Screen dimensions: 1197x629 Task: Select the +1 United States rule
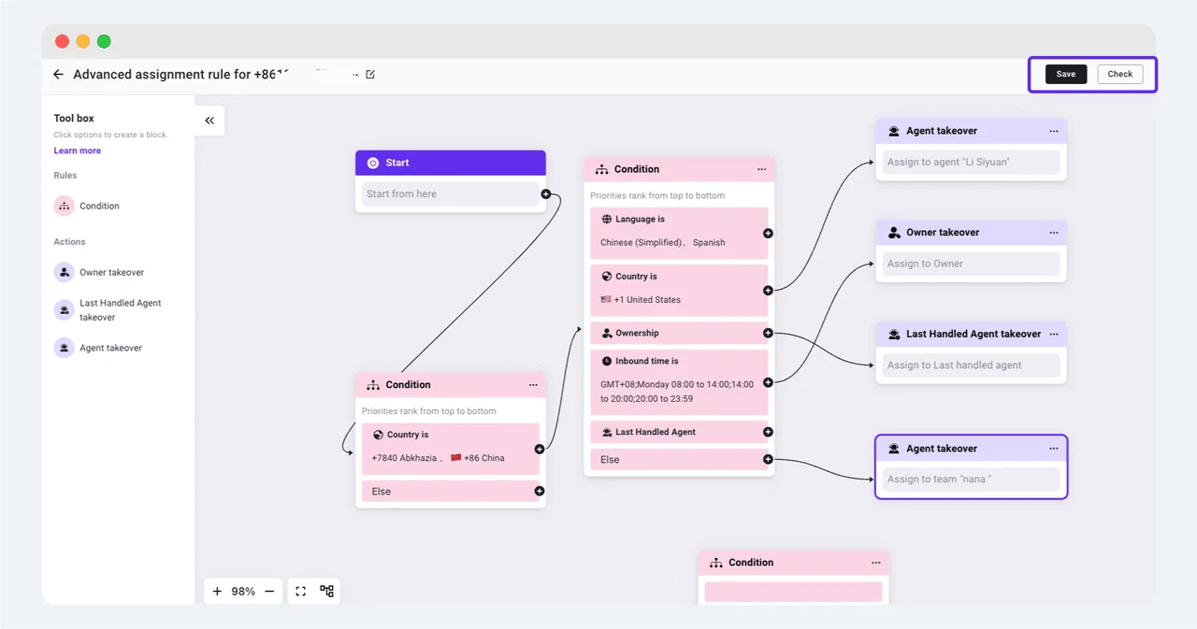[679, 291]
